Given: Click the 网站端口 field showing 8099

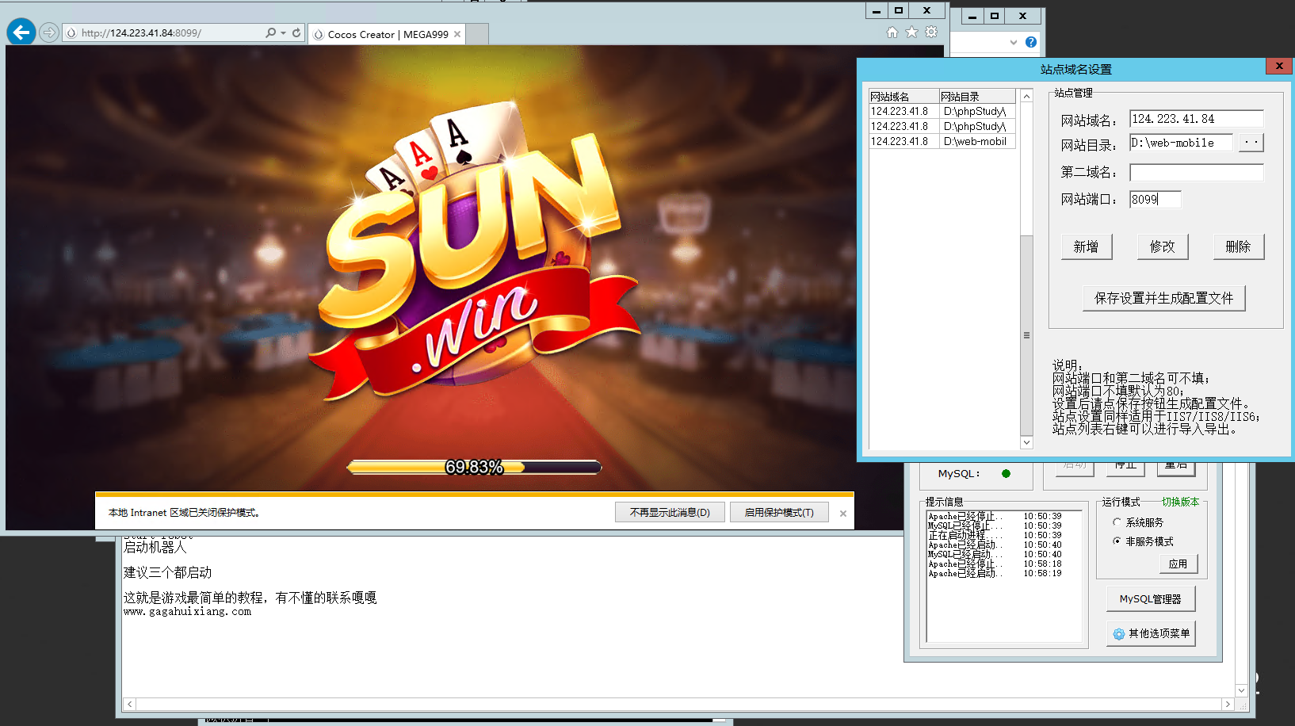Looking at the screenshot, I should 1155,200.
